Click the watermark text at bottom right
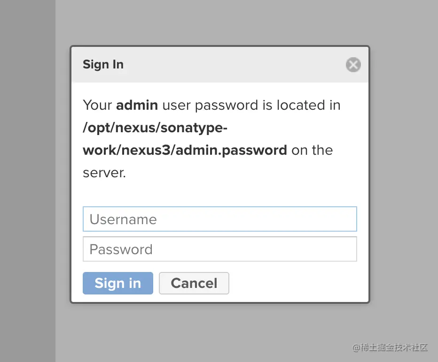438x362 pixels. coord(390,347)
